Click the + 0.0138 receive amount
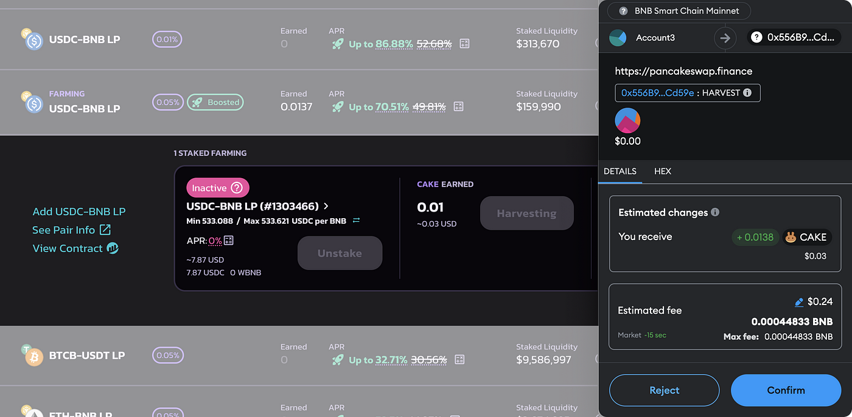 (755, 237)
